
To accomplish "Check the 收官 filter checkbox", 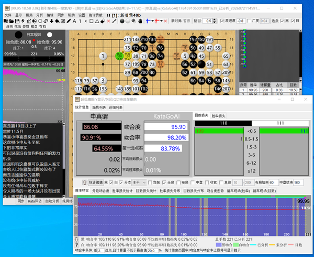I will 207,183.
